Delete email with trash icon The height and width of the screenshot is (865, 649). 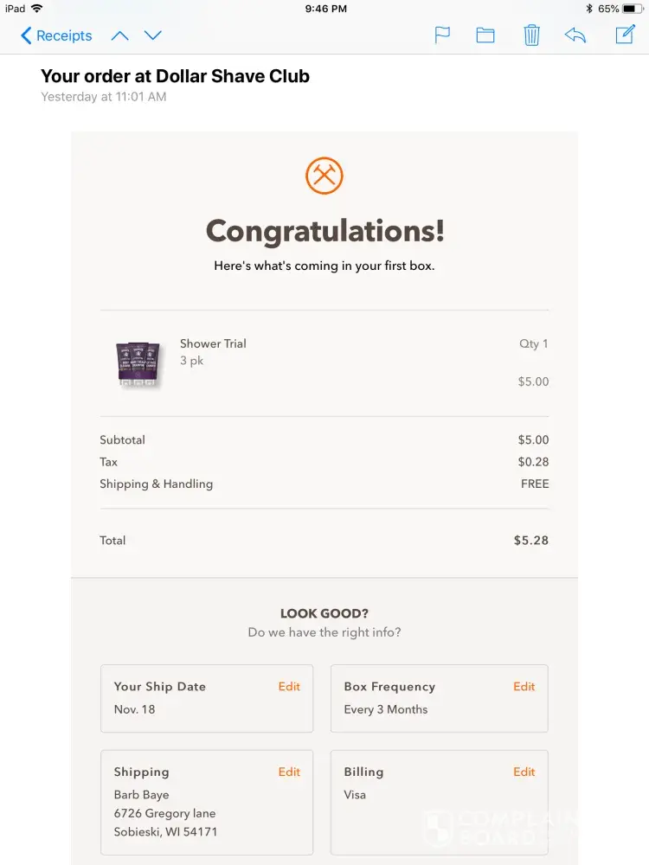coord(531,35)
